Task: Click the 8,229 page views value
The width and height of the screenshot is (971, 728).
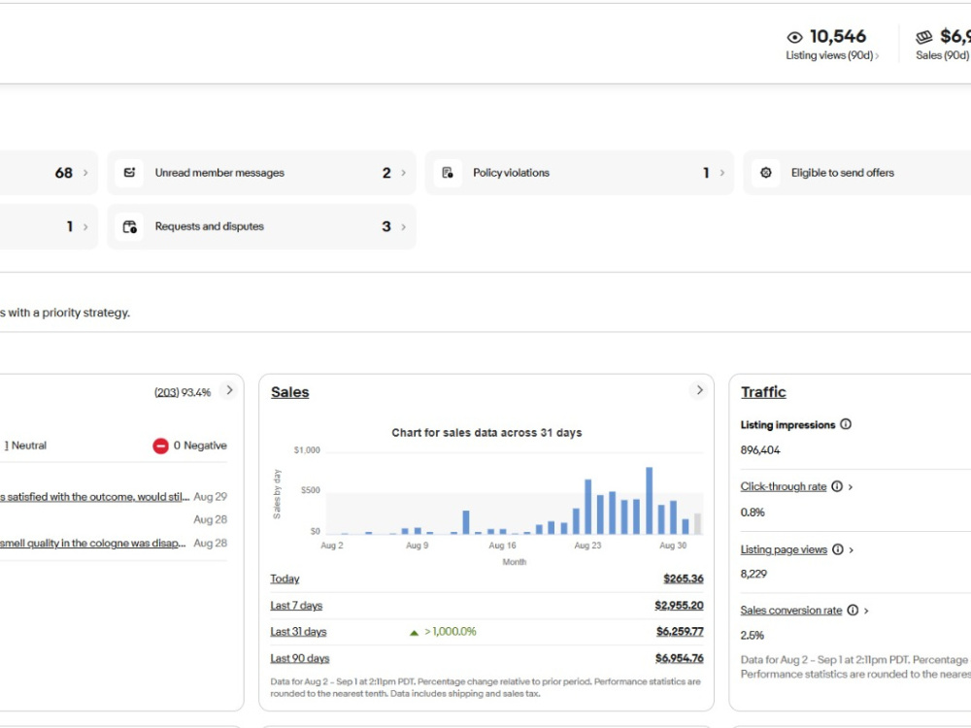Action: pos(753,574)
